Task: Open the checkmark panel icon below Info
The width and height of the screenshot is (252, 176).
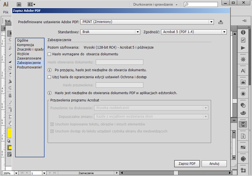Action: pyautogui.click(x=243, y=40)
